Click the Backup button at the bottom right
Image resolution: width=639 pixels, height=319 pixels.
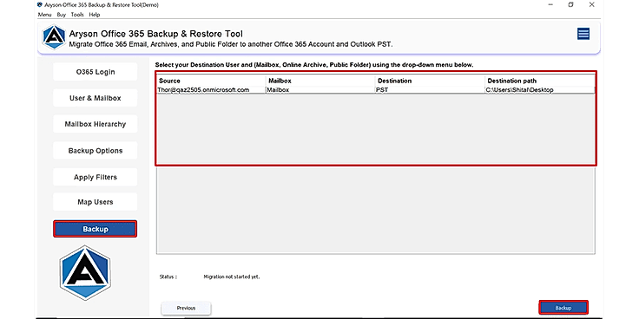click(563, 308)
